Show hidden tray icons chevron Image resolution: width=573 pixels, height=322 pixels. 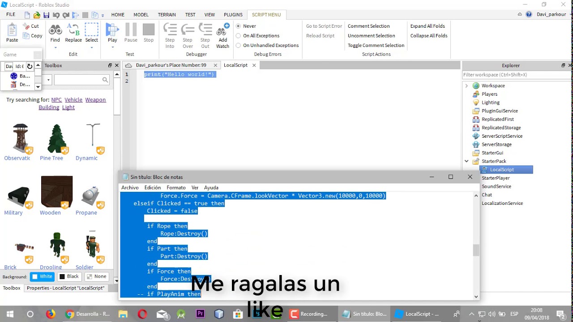tap(471, 314)
